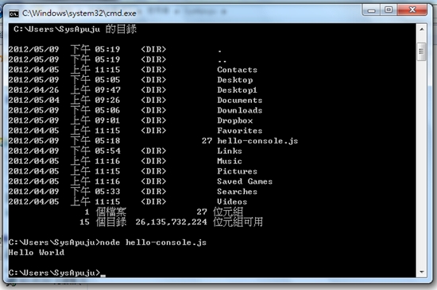Image resolution: width=437 pixels, height=290 pixels.
Task: Minimize the cmd.exe window
Action: tap(372, 10)
